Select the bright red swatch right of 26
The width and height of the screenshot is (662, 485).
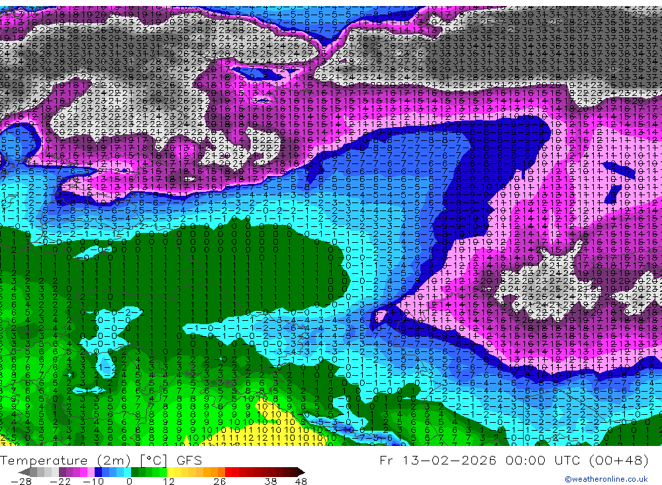tap(228, 472)
